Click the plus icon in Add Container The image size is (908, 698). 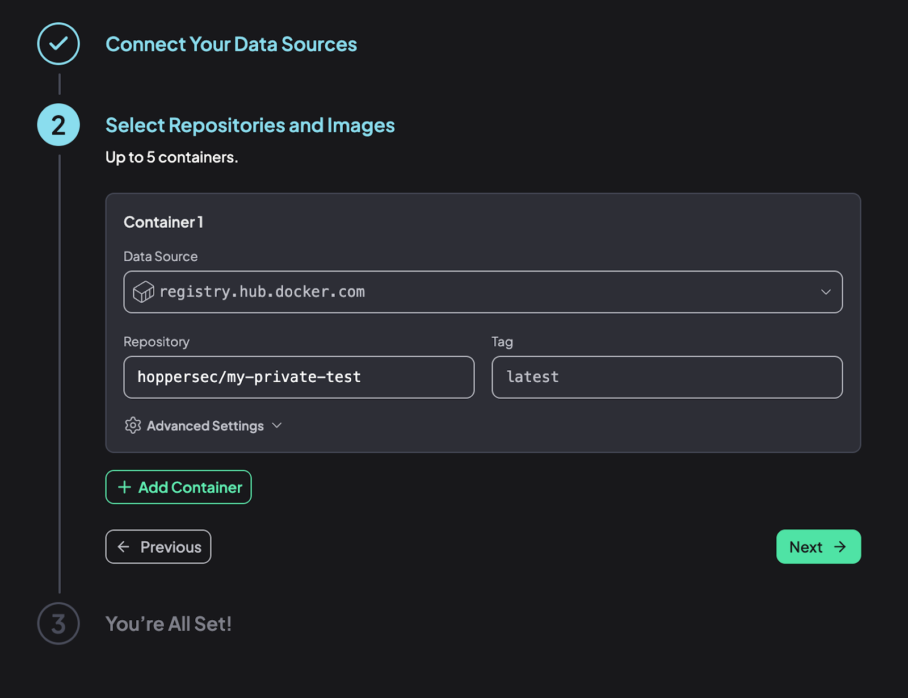pyautogui.click(x=124, y=487)
